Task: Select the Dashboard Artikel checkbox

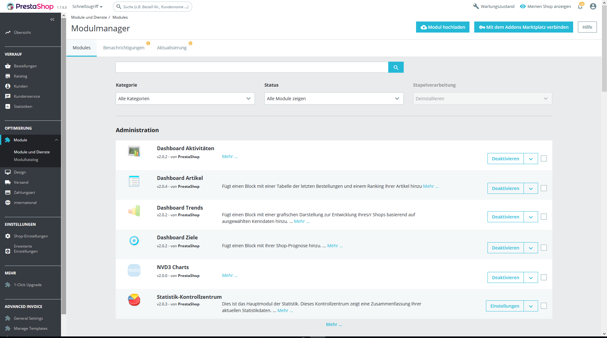Action: point(544,188)
